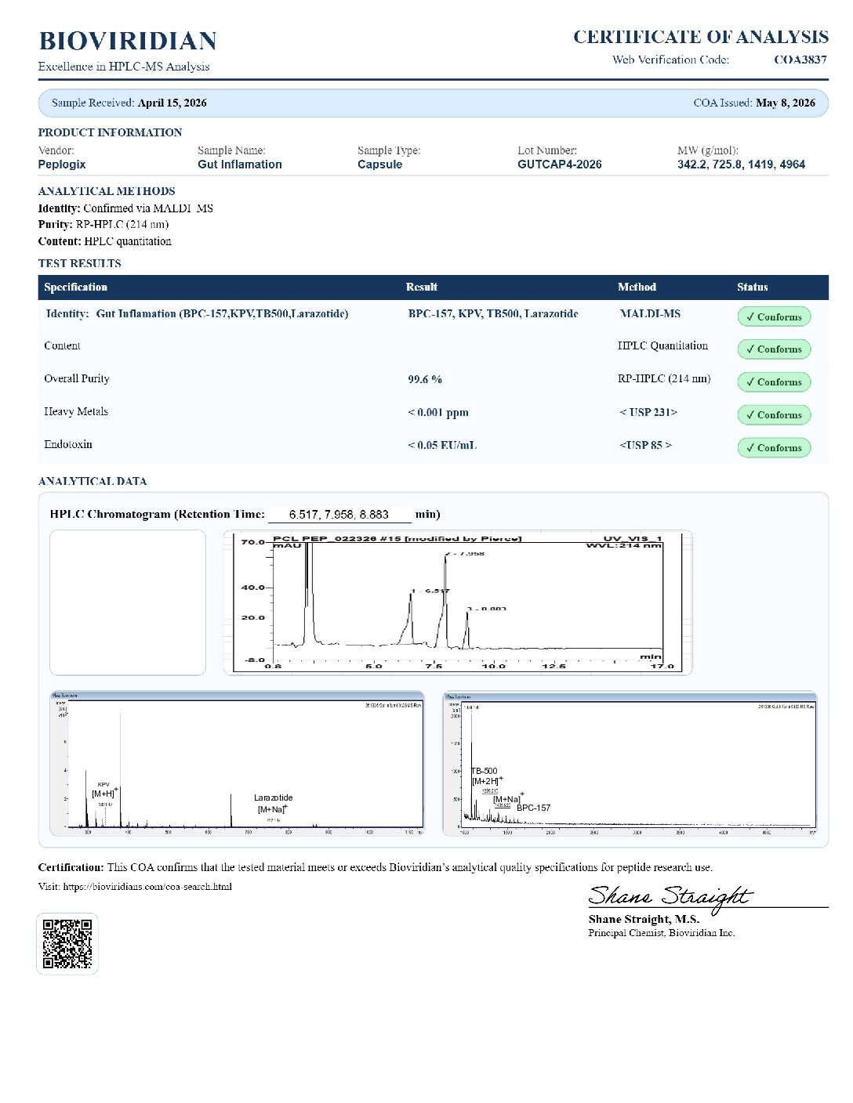
Task: Click the lot number GUTCAP4-2026
Action: (560, 165)
